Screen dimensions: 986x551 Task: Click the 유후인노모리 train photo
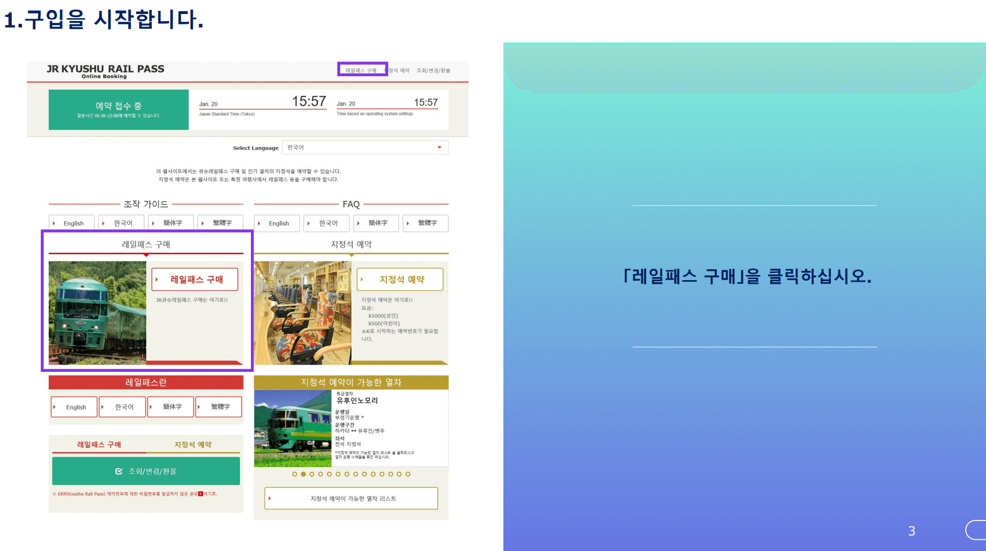[x=293, y=428]
